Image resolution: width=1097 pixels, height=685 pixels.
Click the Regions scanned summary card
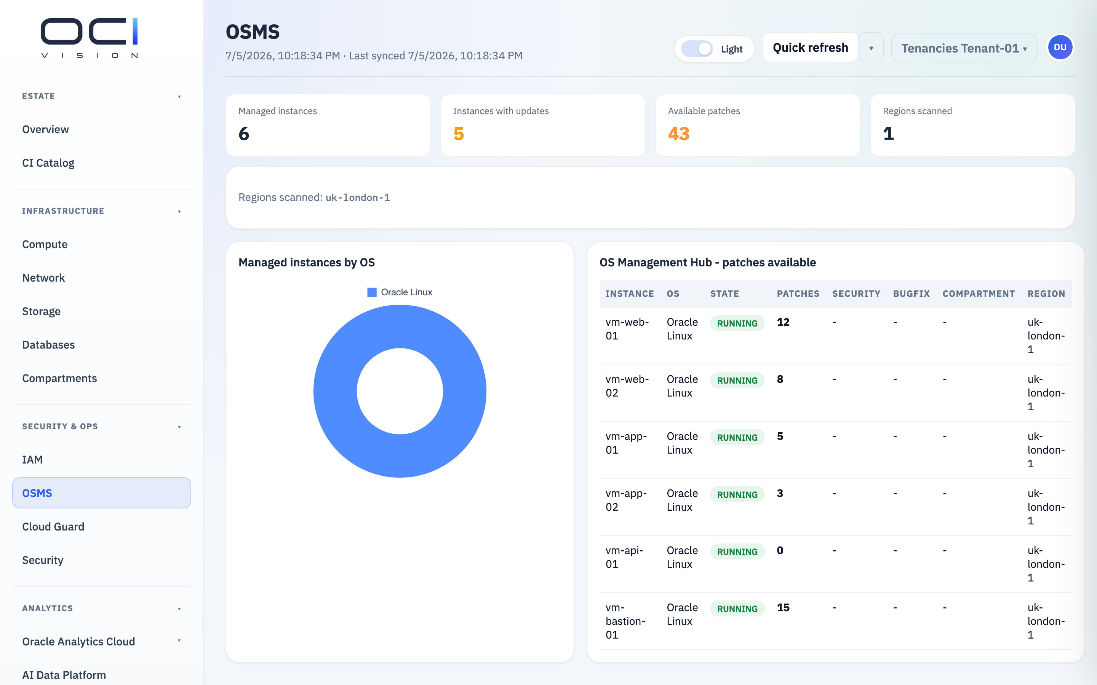click(973, 125)
